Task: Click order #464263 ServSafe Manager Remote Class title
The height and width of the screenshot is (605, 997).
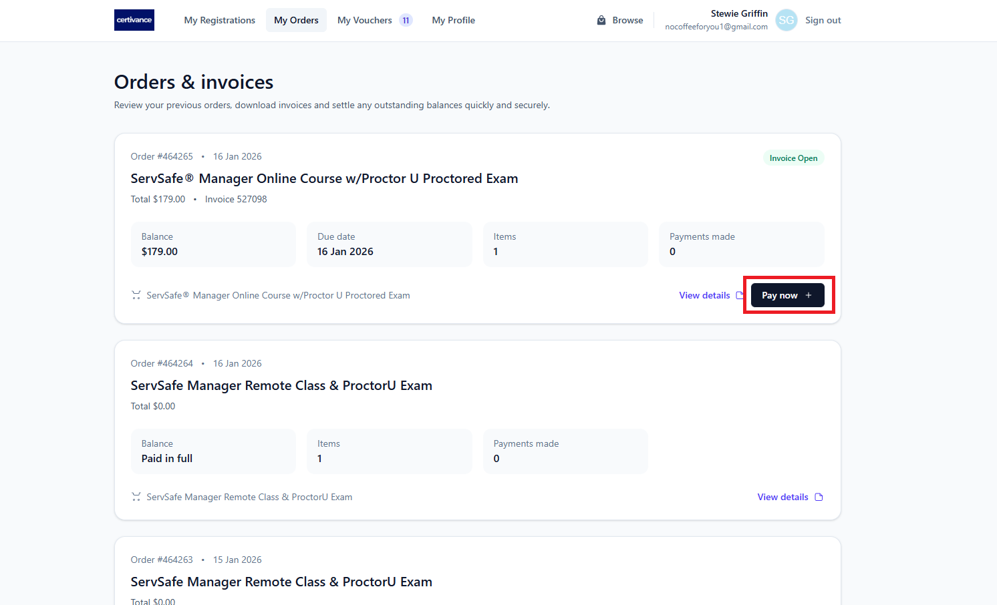Action: [281, 582]
